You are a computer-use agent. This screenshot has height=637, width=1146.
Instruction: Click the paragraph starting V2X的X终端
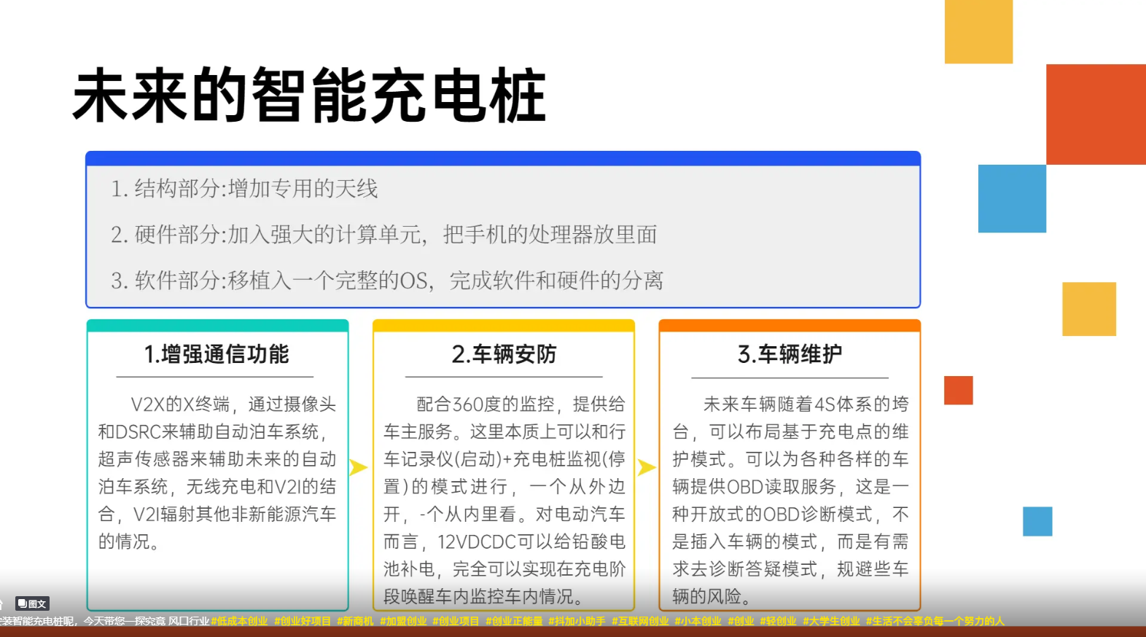click(217, 472)
